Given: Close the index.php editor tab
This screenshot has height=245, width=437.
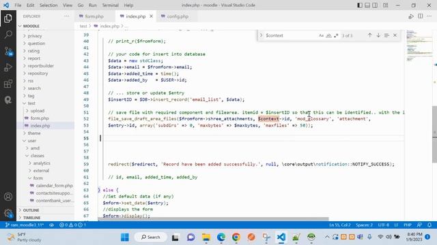Looking at the screenshot, I should point(151,16).
